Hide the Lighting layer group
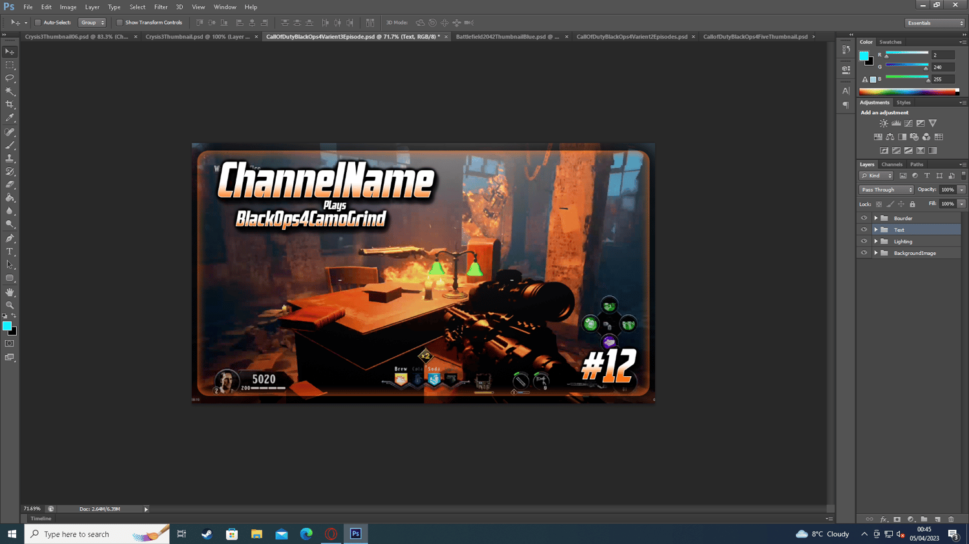 click(864, 241)
